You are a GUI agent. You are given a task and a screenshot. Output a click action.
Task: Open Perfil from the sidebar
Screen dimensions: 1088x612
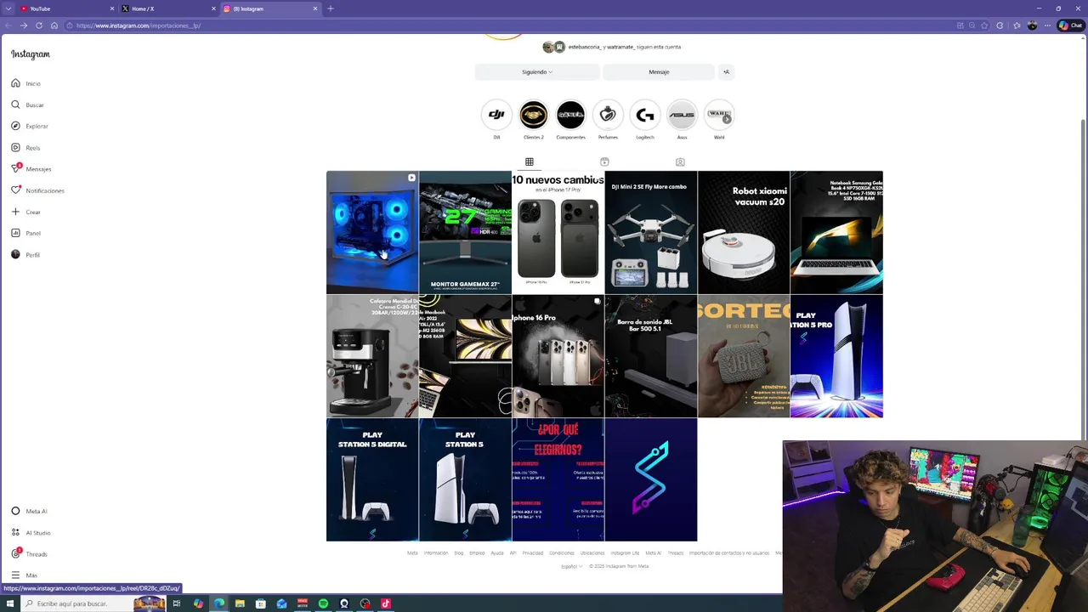click(25, 255)
